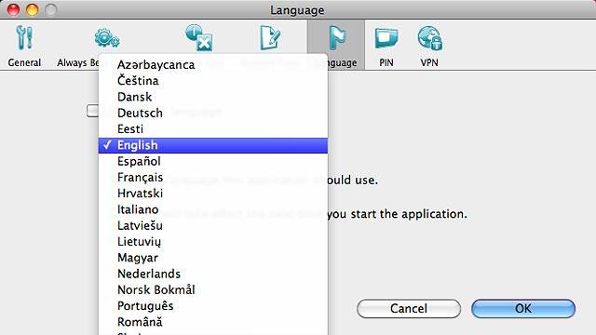Open the PIN settings icon
Image resolution: width=596 pixels, height=335 pixels.
pyautogui.click(x=386, y=38)
